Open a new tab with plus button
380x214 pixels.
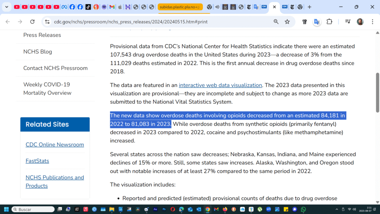point(309,7)
